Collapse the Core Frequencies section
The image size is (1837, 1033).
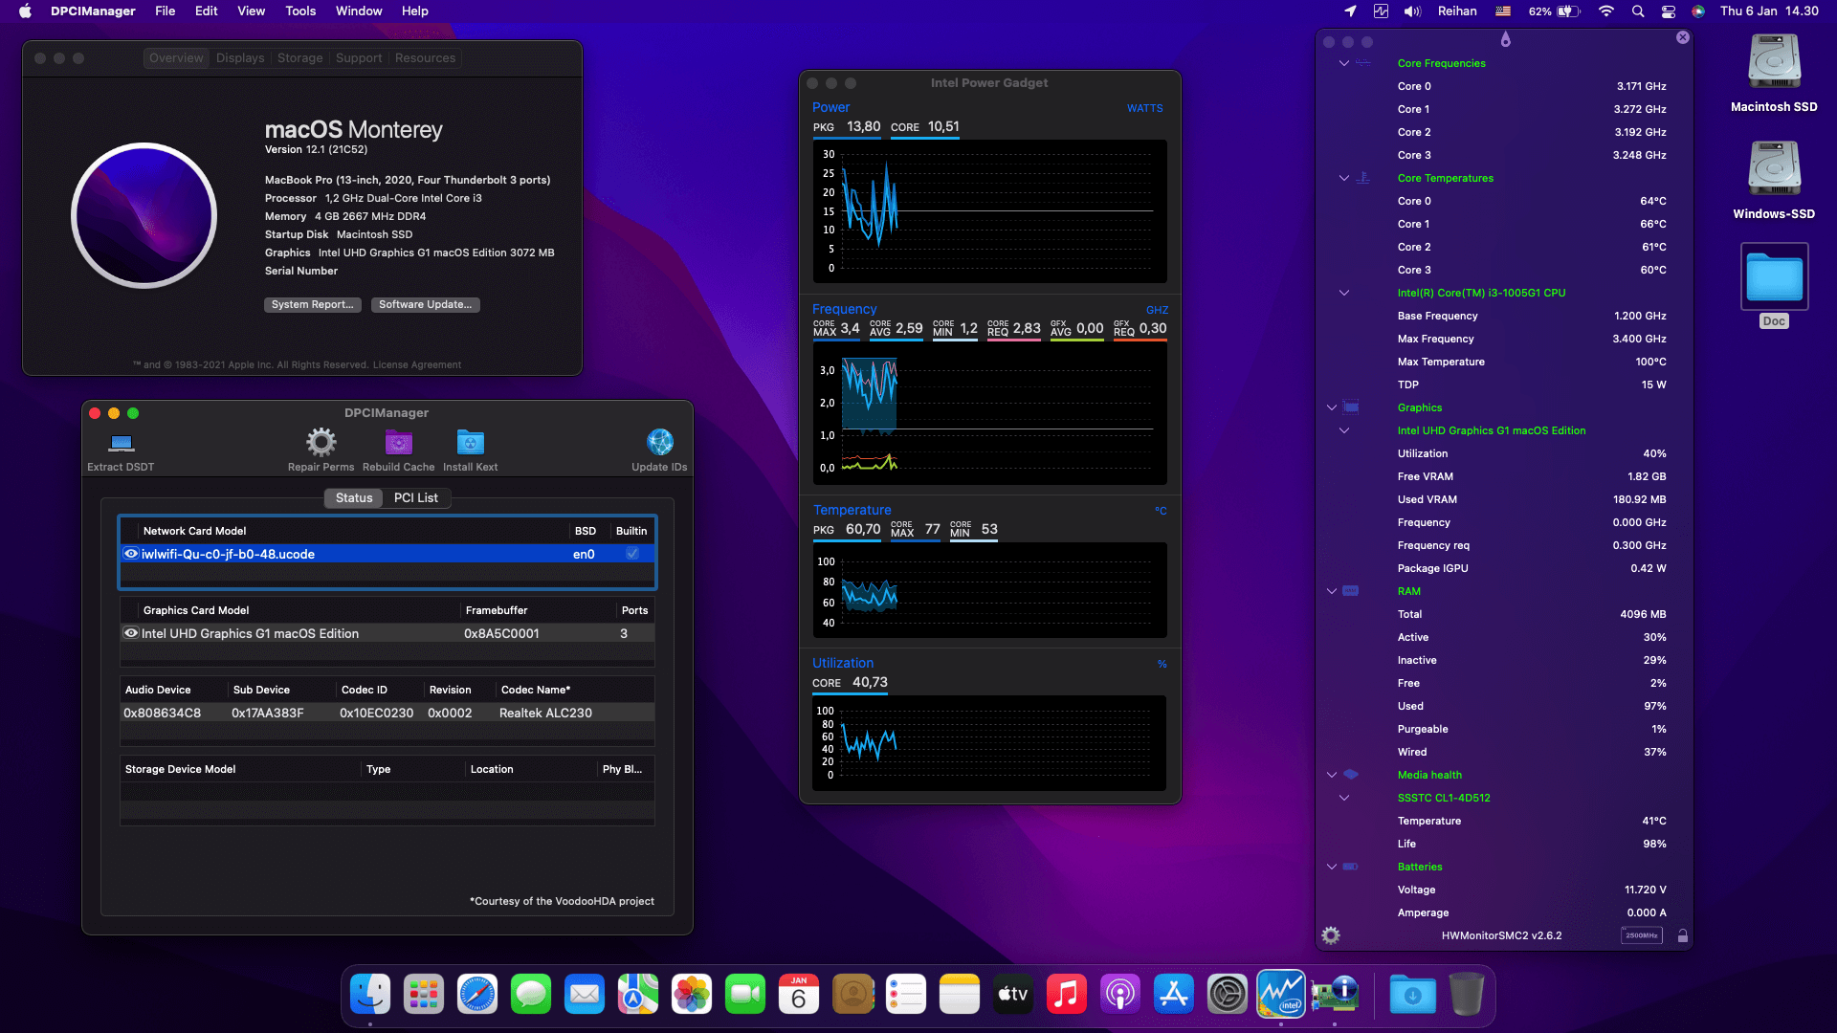[1344, 63]
